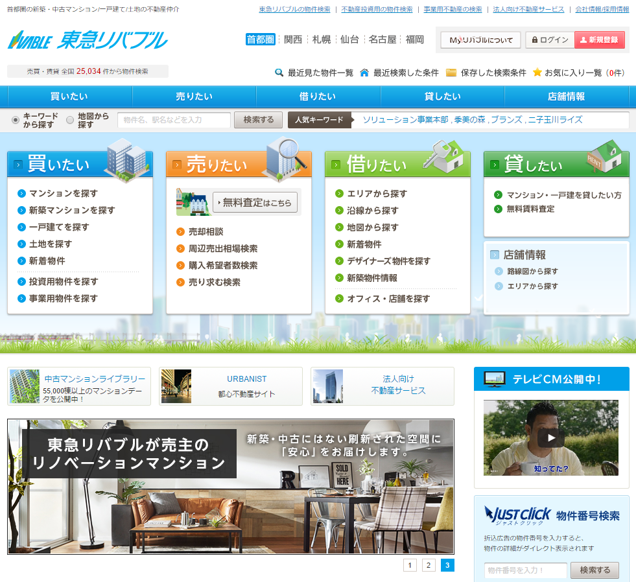Click the arrow icon in 買いたい panel header
Screen dimensions: 636x582
coord(18,165)
